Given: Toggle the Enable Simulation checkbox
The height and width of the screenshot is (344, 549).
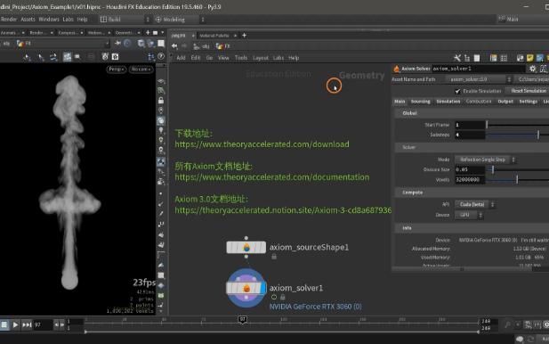Looking at the screenshot, I should (x=457, y=91).
